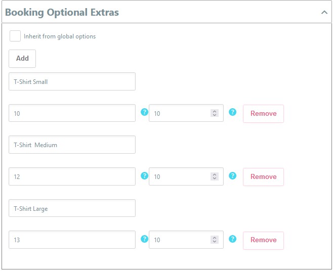Focus the T-Shirt Medium name field
The image size is (333, 271).
click(72, 145)
